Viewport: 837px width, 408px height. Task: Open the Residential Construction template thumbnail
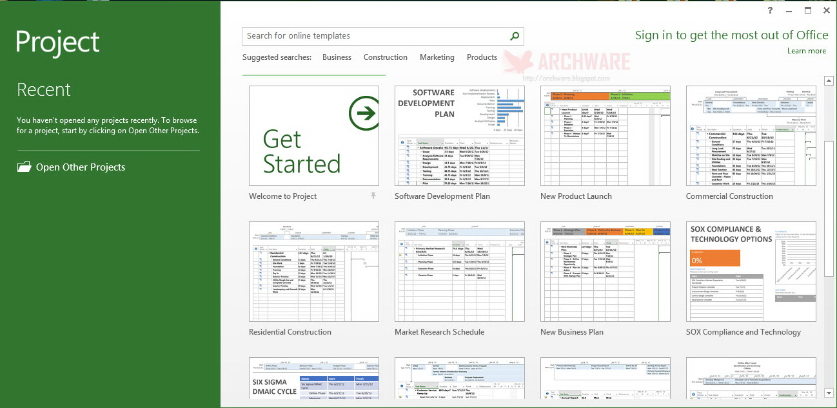pyautogui.click(x=314, y=272)
